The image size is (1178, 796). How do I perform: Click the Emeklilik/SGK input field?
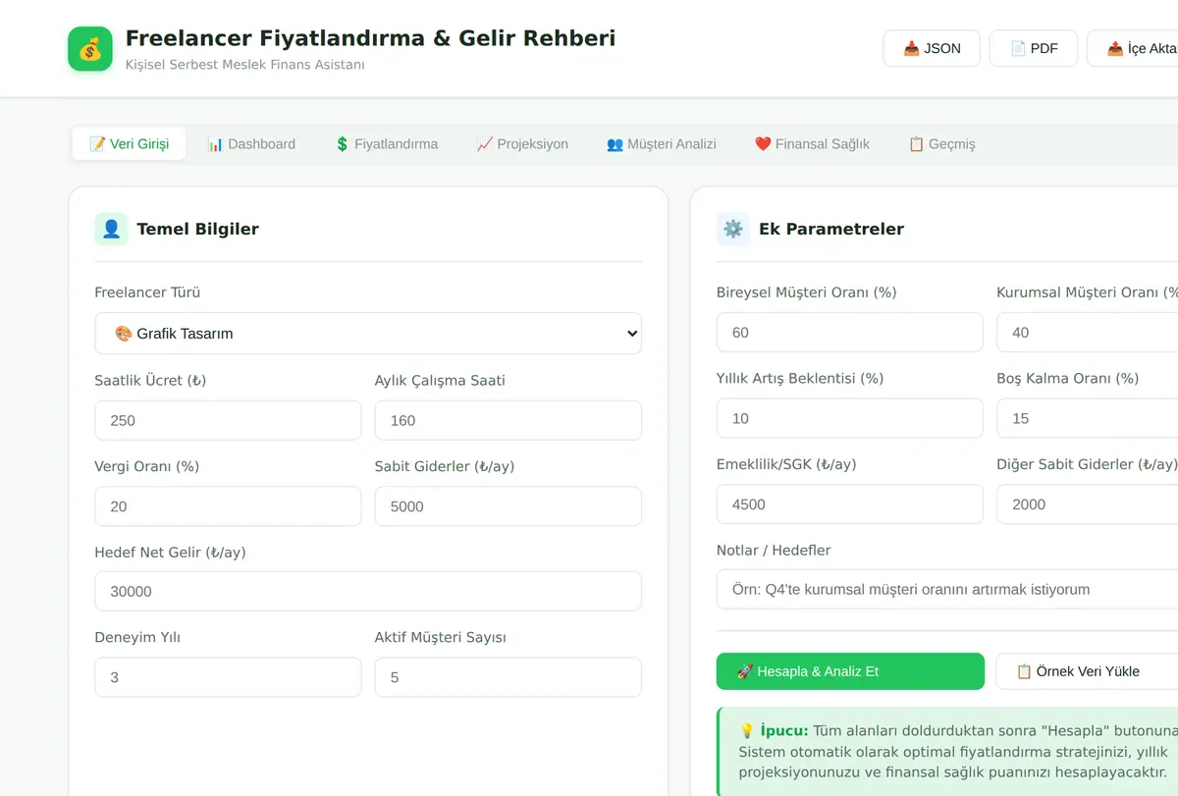pyautogui.click(x=850, y=504)
